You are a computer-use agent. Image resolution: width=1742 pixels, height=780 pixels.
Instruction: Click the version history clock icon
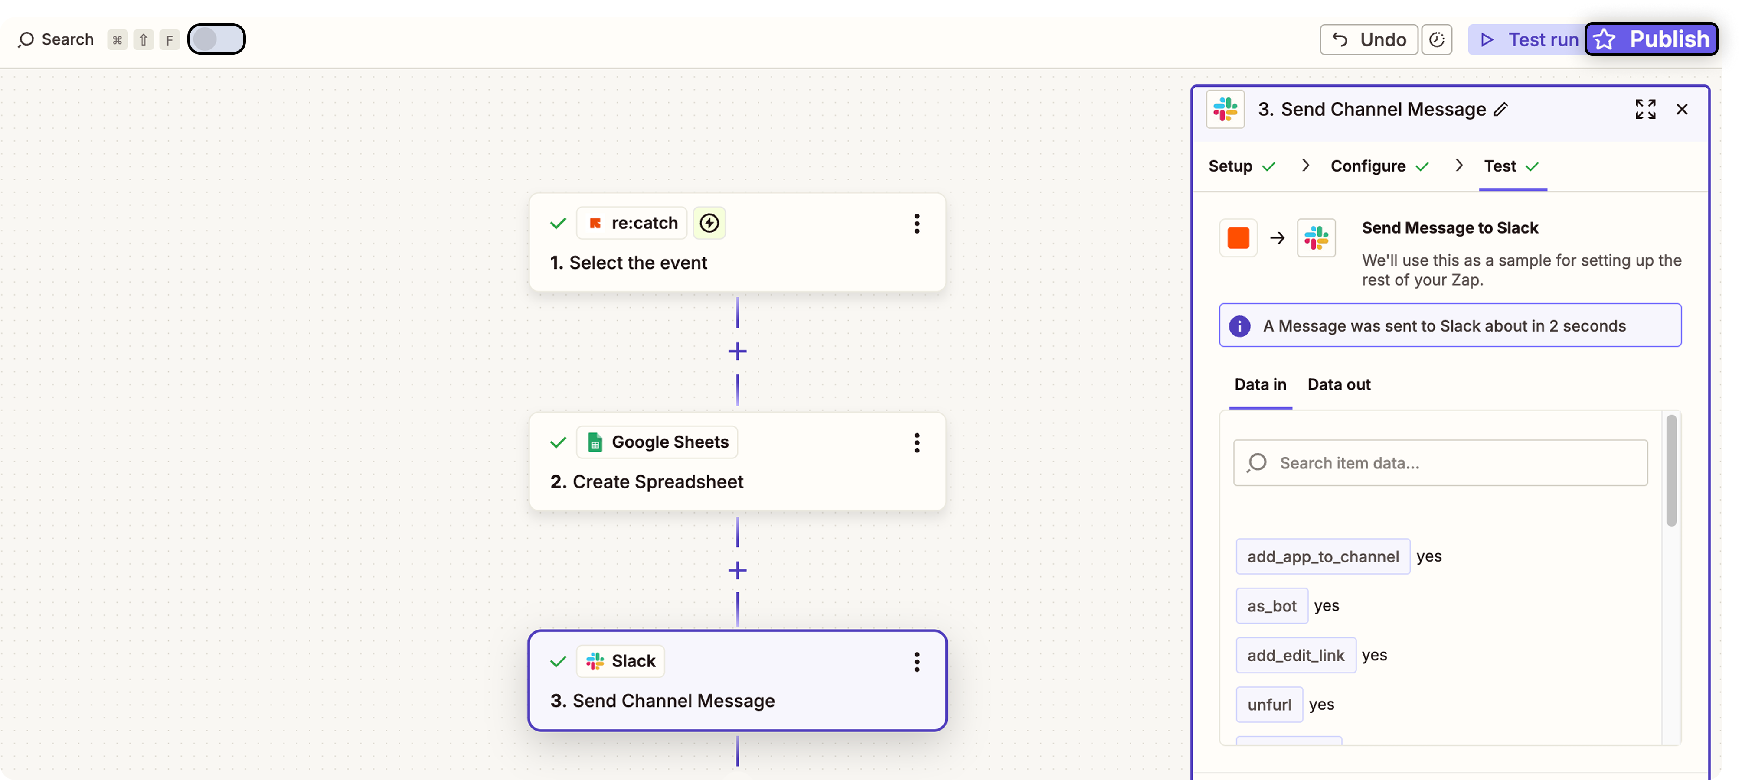point(1436,40)
